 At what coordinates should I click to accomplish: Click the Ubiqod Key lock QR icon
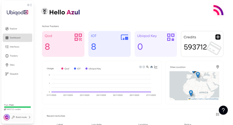click(x=171, y=37)
